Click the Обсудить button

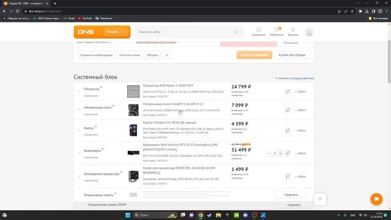pos(152,55)
